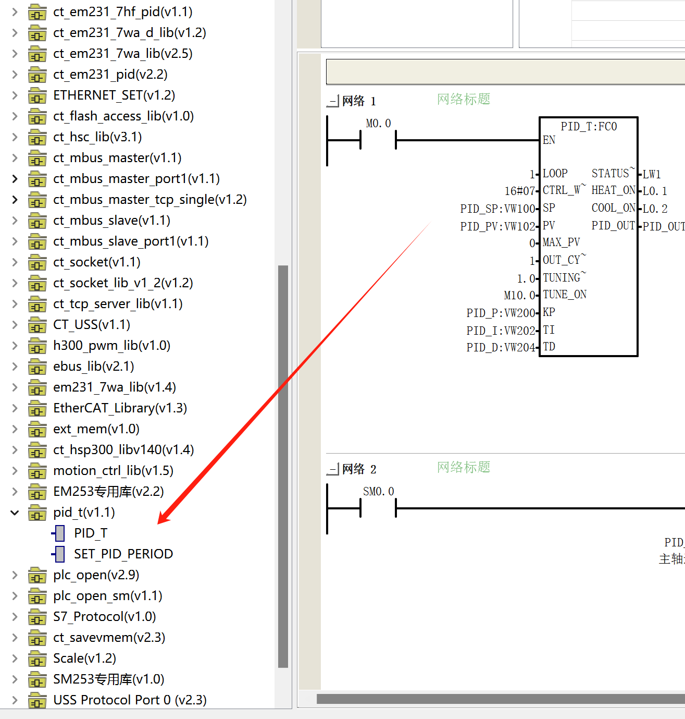Click the ebus_lib(v2.1) library folder icon
Image resolution: width=685 pixels, height=719 pixels.
click(x=37, y=367)
